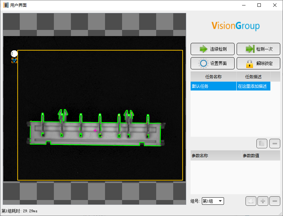Click the remove task minus icon below task list
283x216 pixels.
point(275,144)
